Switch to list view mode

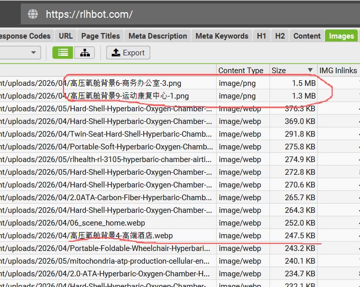click(62, 53)
